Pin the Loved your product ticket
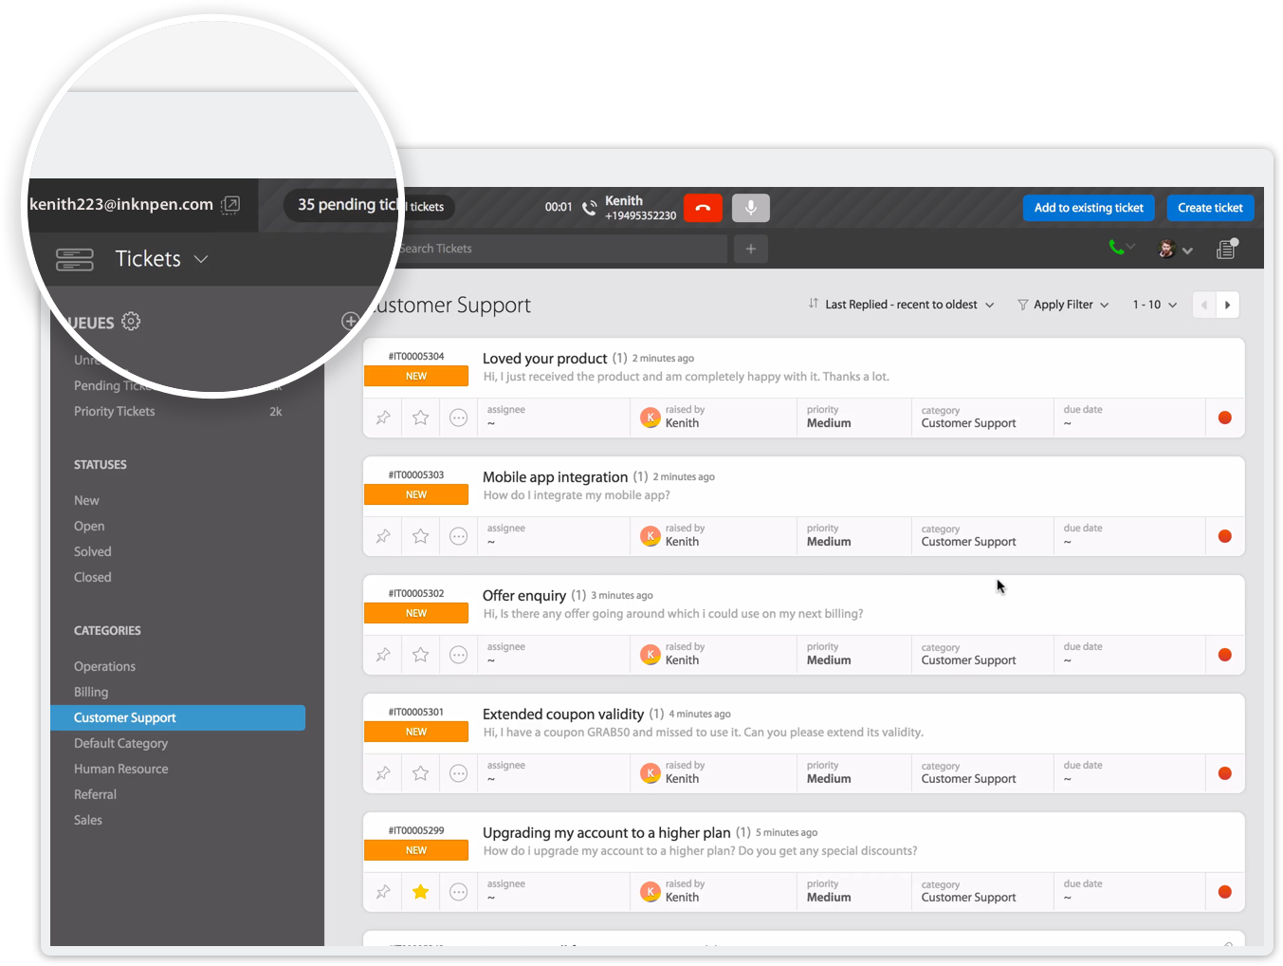The width and height of the screenshot is (1283, 966). pos(383,418)
